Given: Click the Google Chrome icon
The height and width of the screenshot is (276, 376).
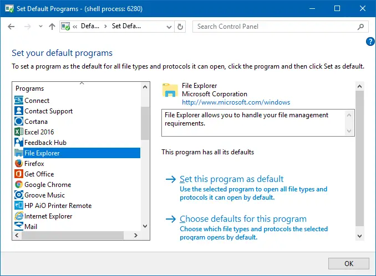Looking at the screenshot, I should [19, 185].
